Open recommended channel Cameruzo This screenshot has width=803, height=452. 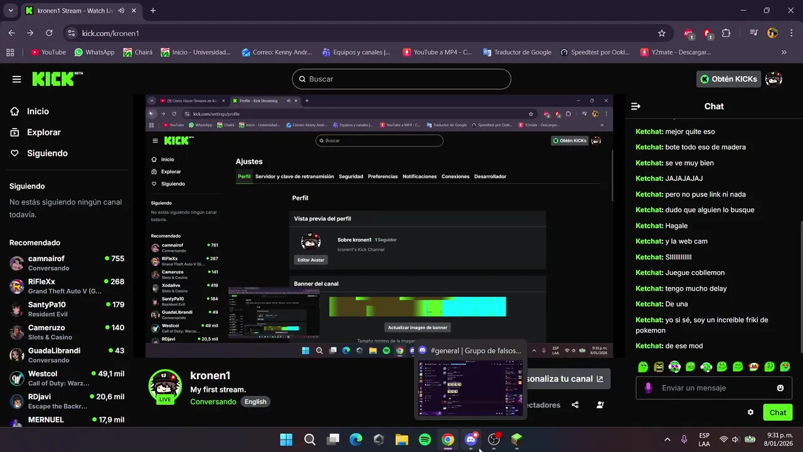[x=67, y=332]
